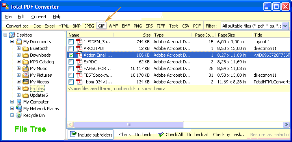Screen dimensions: 292x142
Task: Sort by the PageSize column header
Action: click(x=234, y=35)
